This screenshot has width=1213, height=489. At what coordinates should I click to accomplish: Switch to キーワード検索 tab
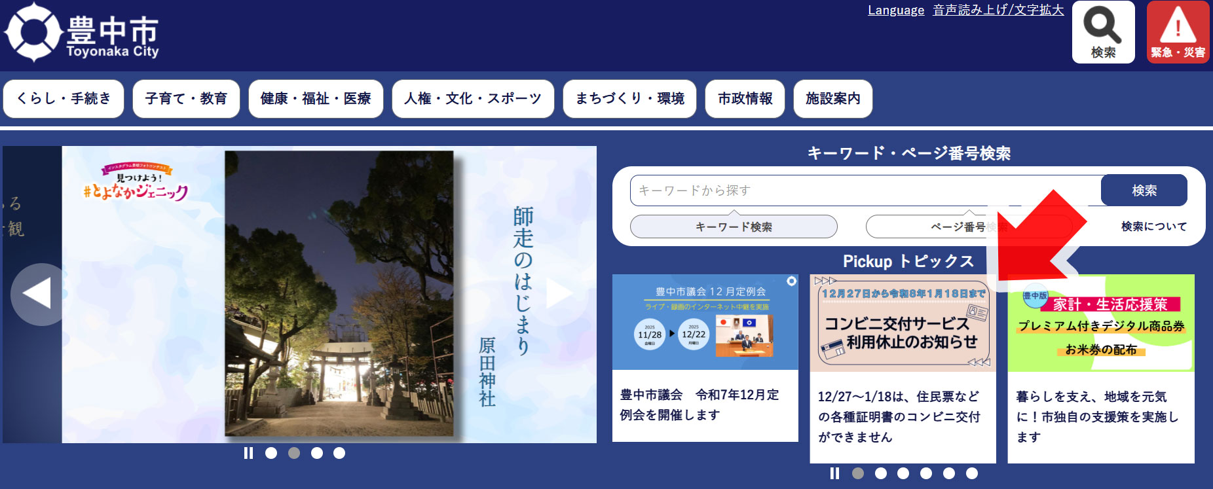[x=734, y=226]
